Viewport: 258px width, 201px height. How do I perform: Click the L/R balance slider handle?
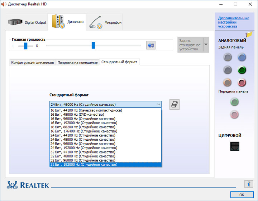point(26,46)
